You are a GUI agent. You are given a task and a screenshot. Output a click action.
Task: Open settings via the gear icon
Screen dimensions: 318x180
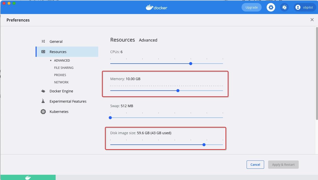271,7
